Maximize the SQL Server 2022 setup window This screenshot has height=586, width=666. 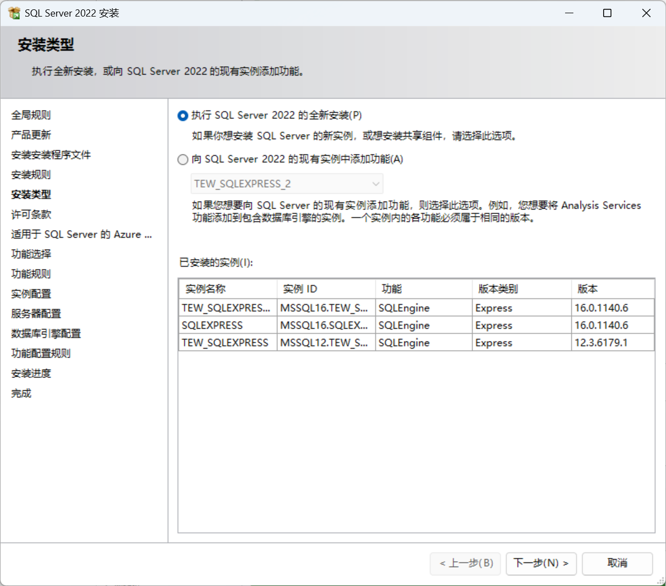[x=607, y=13]
